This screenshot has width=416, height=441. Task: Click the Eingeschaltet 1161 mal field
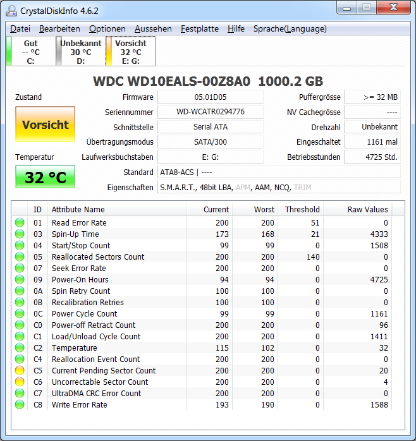click(x=372, y=142)
